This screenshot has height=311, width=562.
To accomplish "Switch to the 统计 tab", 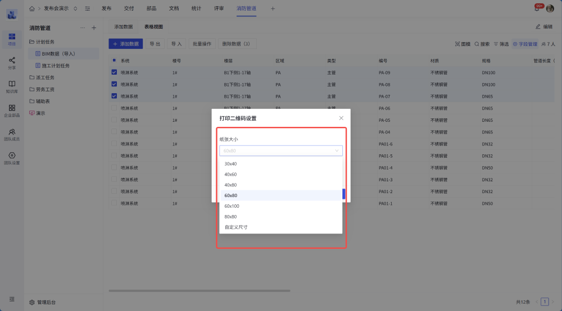I will tap(196, 8).
